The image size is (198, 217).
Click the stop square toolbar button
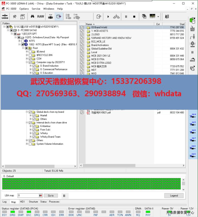[x=134, y=17]
